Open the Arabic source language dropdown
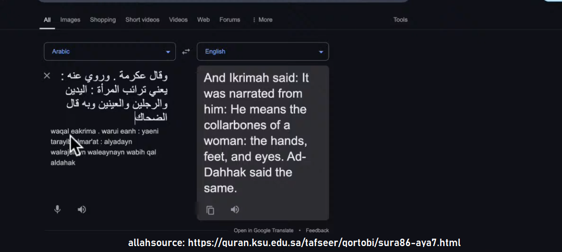This screenshot has height=252, width=562. [110, 51]
